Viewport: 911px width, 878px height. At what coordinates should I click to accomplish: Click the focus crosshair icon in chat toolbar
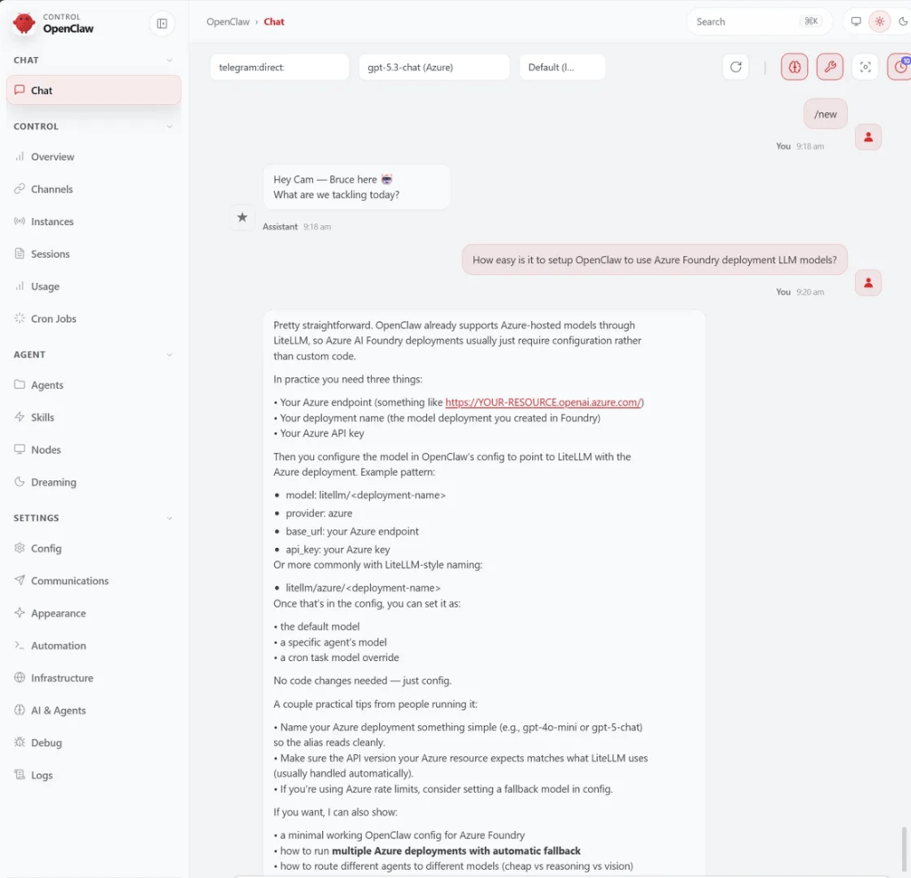click(x=865, y=68)
